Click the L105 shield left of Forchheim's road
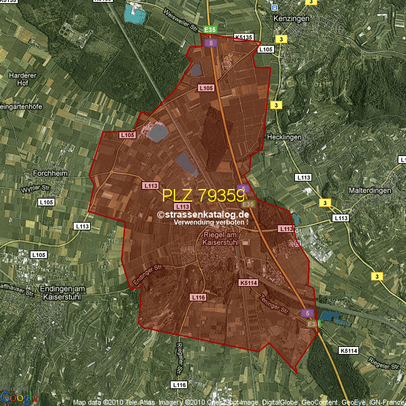 46,202
